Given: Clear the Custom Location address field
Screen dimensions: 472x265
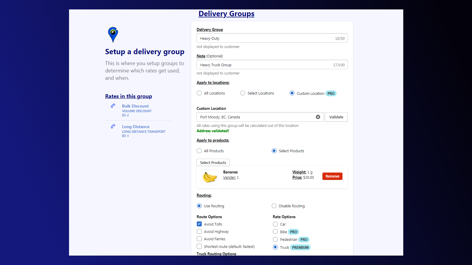Looking at the screenshot, I should click(318, 117).
